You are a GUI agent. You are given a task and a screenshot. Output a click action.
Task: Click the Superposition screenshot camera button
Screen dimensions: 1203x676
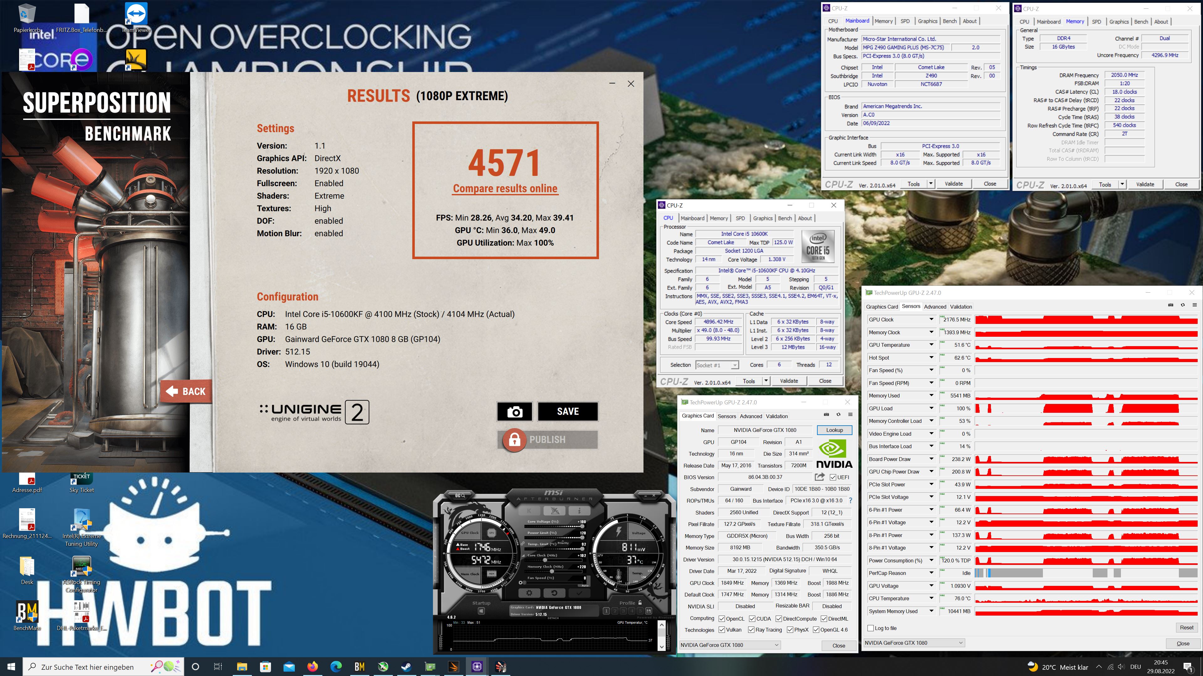[514, 412]
